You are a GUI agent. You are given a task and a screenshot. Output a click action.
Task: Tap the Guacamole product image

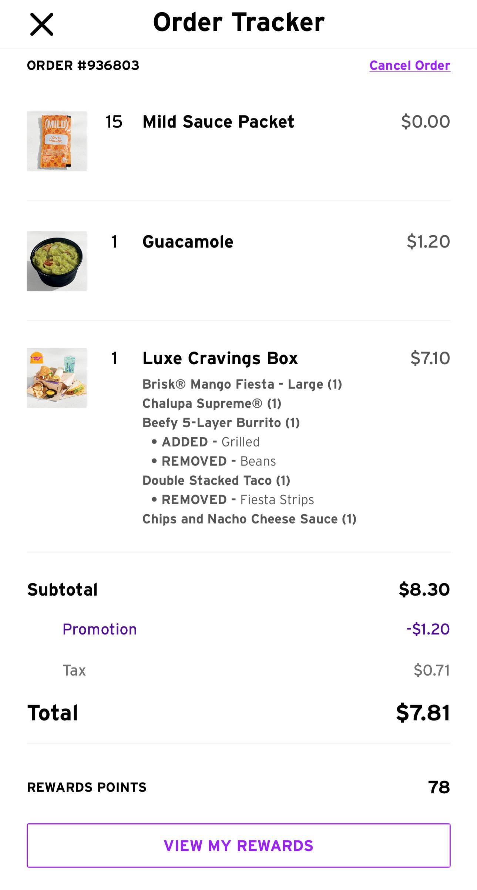pyautogui.click(x=57, y=261)
